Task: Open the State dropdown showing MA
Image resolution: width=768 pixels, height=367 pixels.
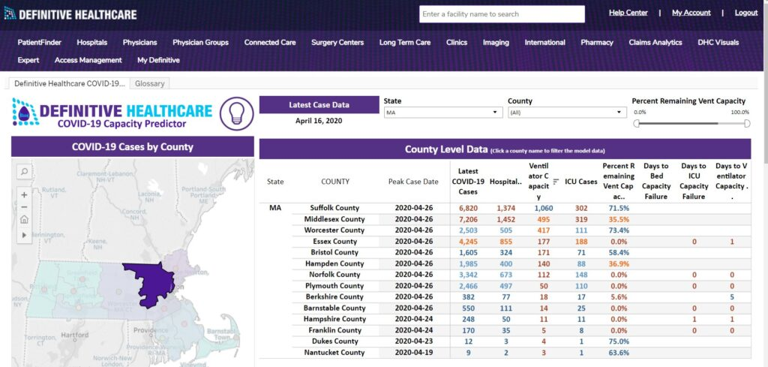Action: point(442,113)
